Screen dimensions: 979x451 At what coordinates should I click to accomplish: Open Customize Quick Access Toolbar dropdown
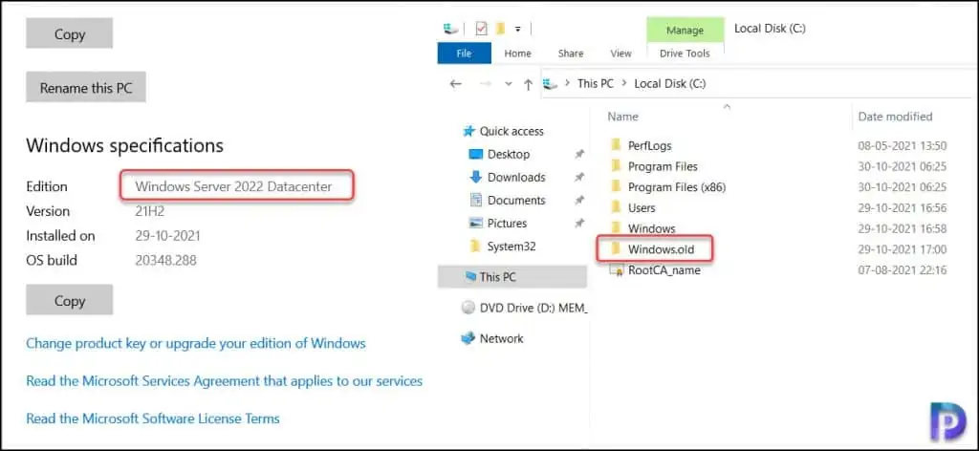[x=517, y=30]
